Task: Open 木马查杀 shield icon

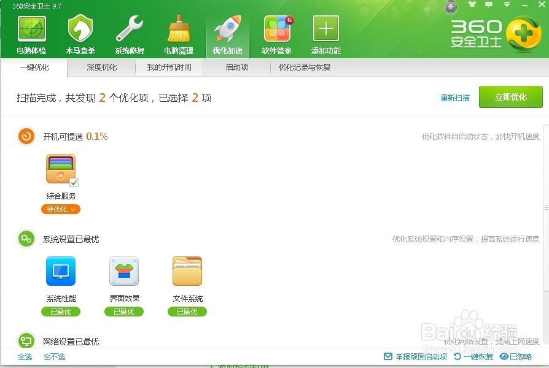Action: tap(80, 29)
